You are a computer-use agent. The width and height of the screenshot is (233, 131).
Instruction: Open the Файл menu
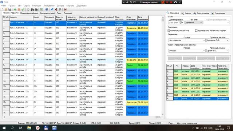[4, 6]
